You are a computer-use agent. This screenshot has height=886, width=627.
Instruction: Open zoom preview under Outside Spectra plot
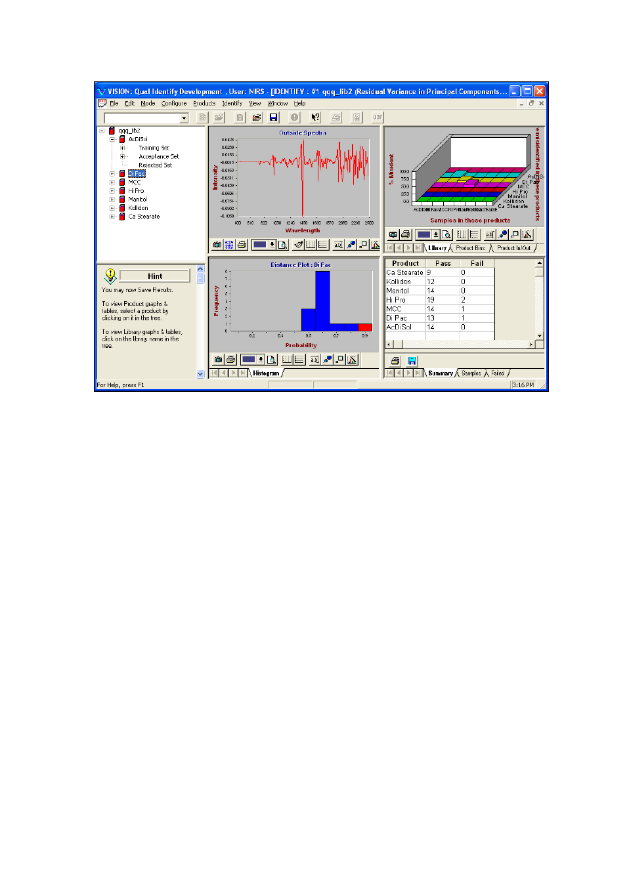pyautogui.click(x=282, y=245)
